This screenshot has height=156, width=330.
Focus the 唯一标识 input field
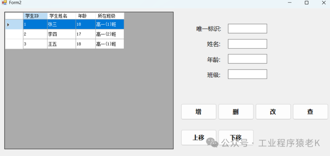247,29
